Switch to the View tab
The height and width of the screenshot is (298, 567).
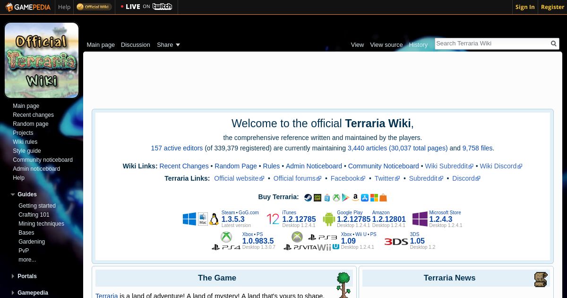(357, 44)
